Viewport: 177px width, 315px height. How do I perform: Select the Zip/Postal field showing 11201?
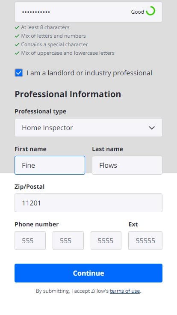(x=88, y=203)
